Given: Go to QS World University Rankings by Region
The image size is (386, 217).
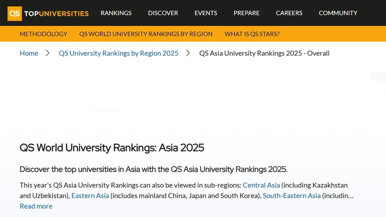Looking at the screenshot, I should coord(146,34).
